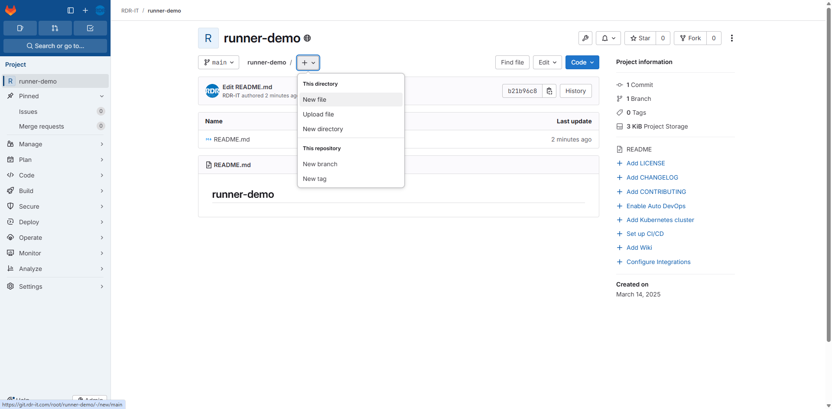This screenshot has width=832, height=409.
Task: Open merge requests icon button in sidebar
Action: click(55, 28)
